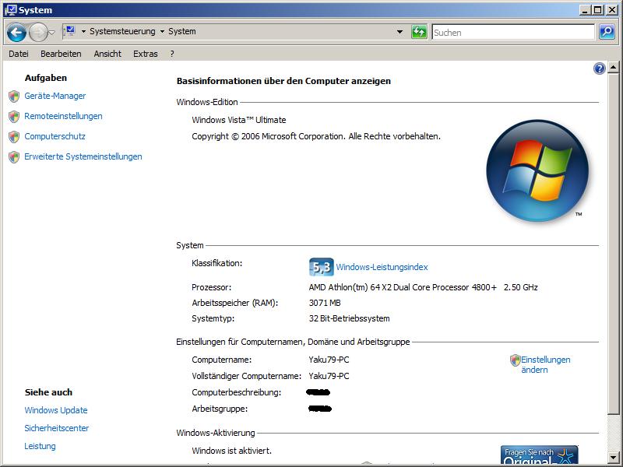Click the AMD Athlon processor value

click(423, 287)
